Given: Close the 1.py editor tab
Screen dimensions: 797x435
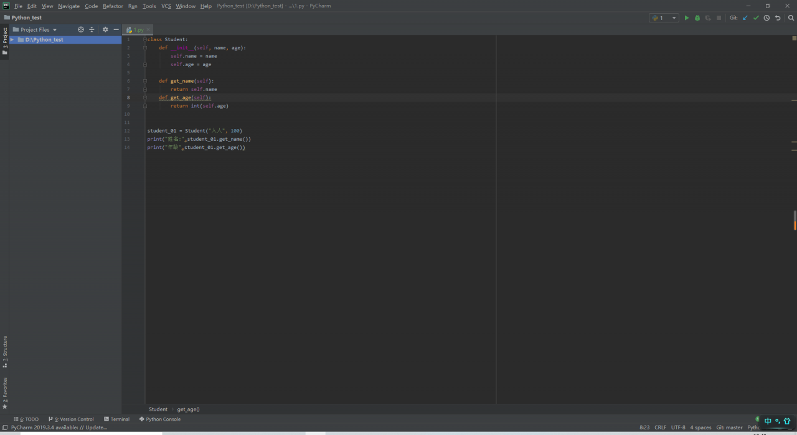Looking at the screenshot, I should (148, 30).
